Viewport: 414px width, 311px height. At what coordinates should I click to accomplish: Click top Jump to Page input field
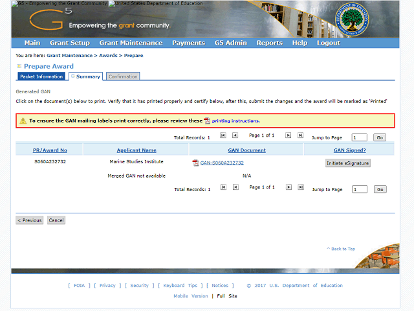(x=360, y=137)
